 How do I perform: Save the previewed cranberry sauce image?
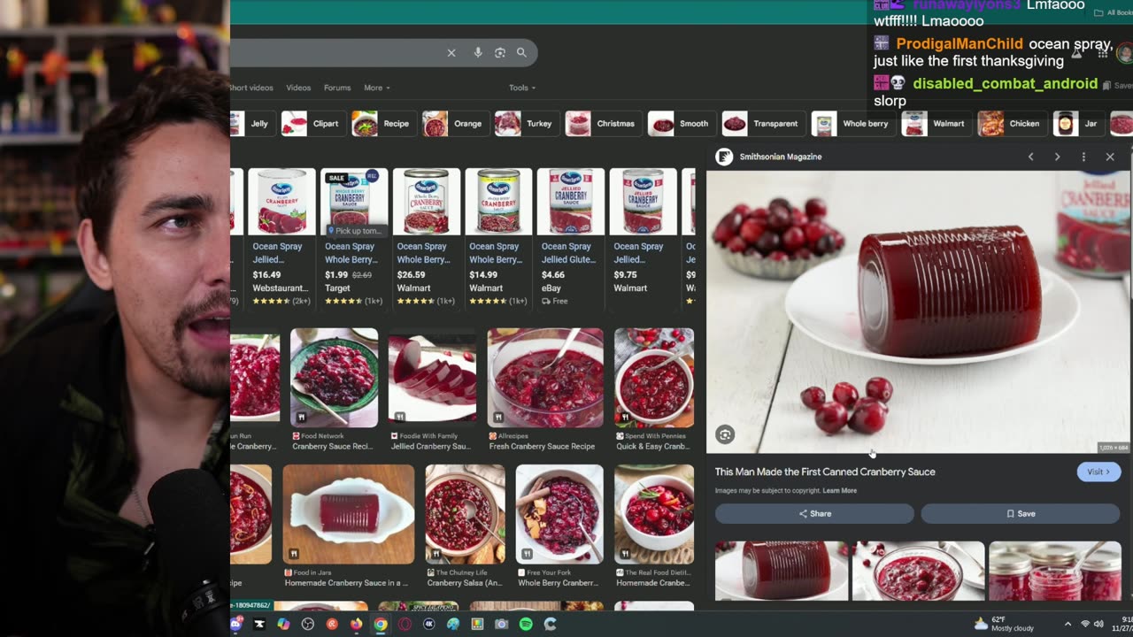[x=1021, y=513]
